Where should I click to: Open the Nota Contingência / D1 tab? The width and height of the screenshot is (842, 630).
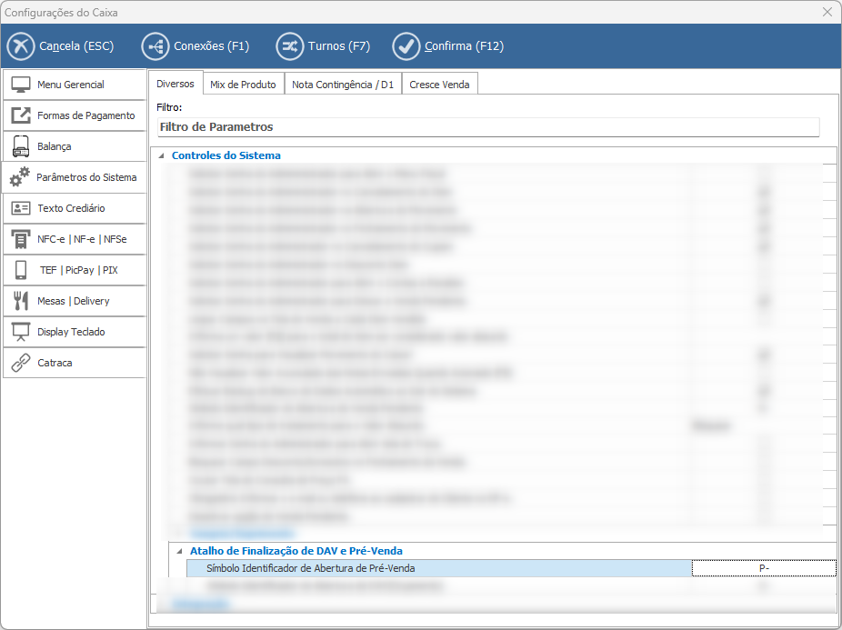tap(343, 85)
